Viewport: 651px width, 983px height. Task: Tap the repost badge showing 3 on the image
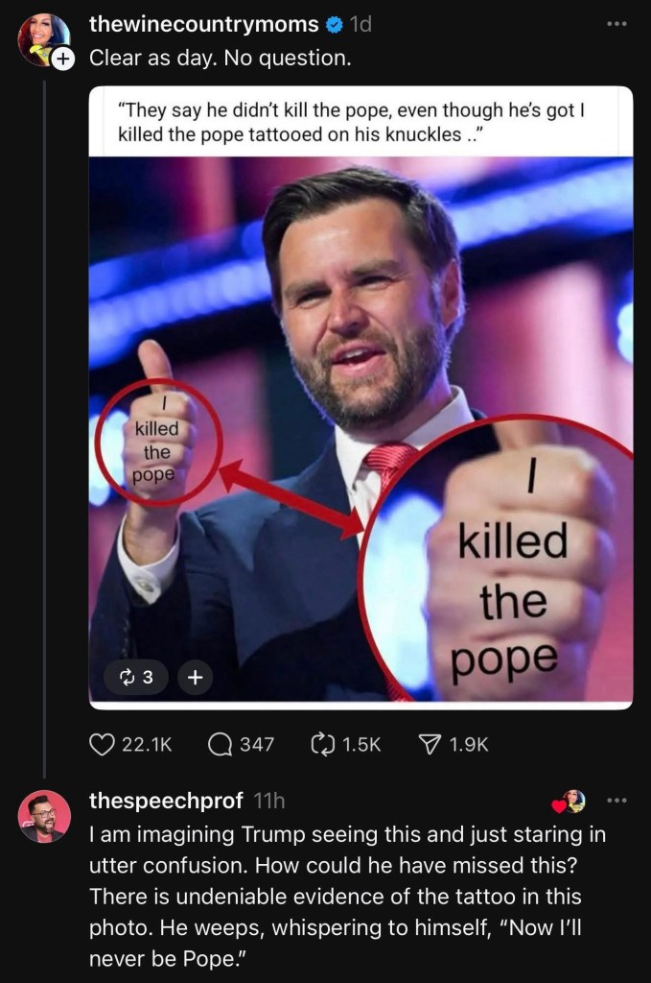click(x=136, y=678)
